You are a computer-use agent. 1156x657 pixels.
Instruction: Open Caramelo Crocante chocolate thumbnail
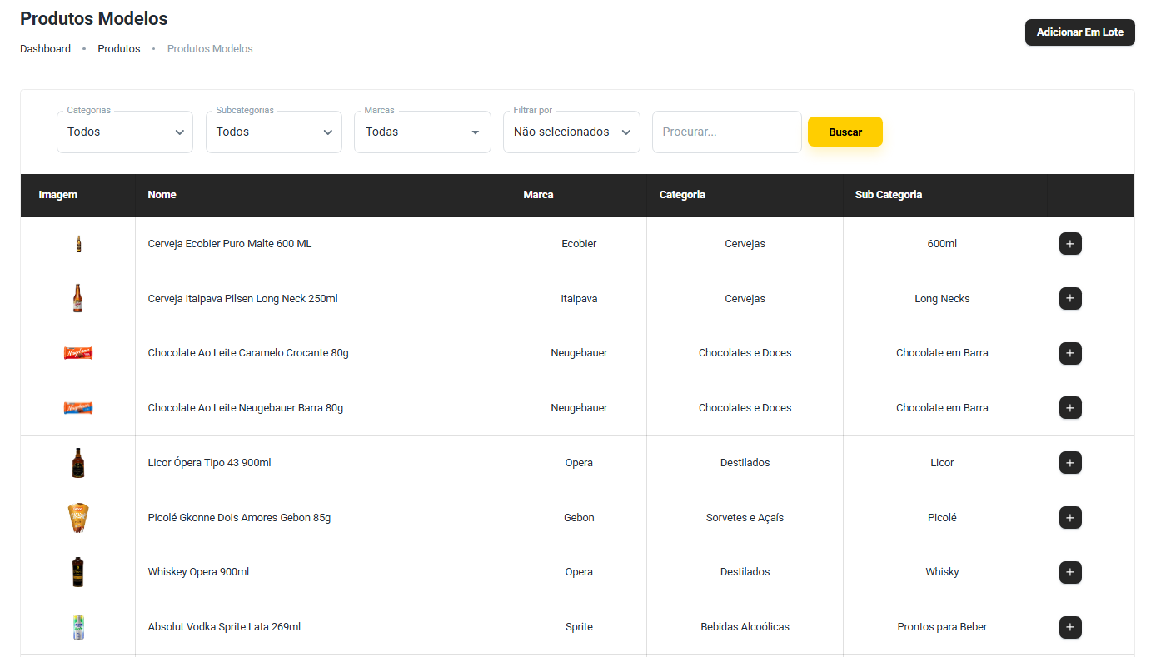78,353
